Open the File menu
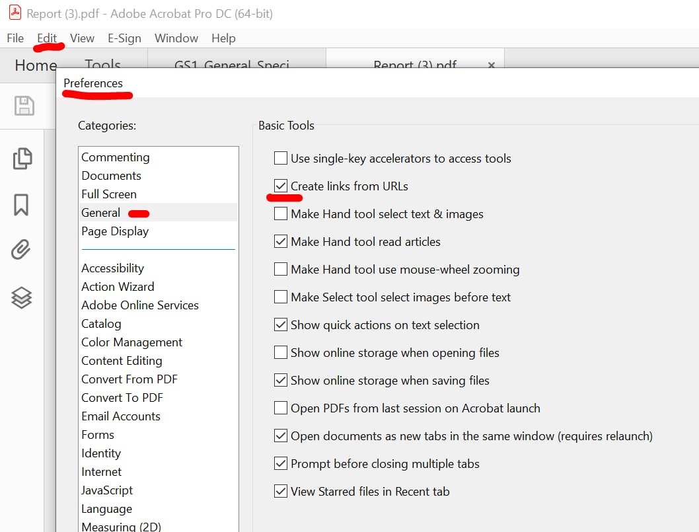This screenshot has height=532, width=699. coord(15,38)
